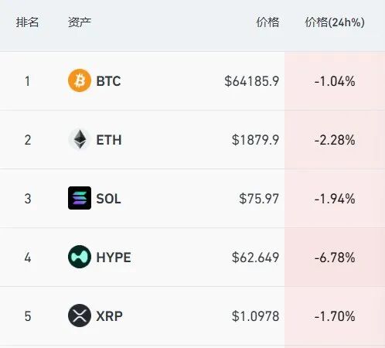Select the ETH price $1879.9
Screen dimensions: 385x348
click(x=255, y=140)
